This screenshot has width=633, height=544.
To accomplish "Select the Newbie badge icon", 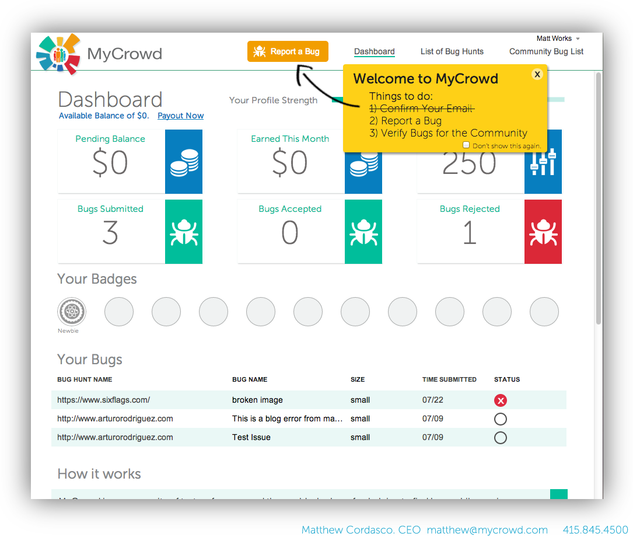I will [71, 311].
